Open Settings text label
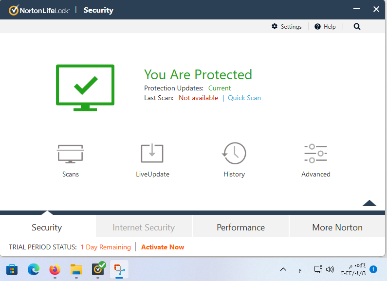This screenshot has width=387, height=281. [x=291, y=27]
